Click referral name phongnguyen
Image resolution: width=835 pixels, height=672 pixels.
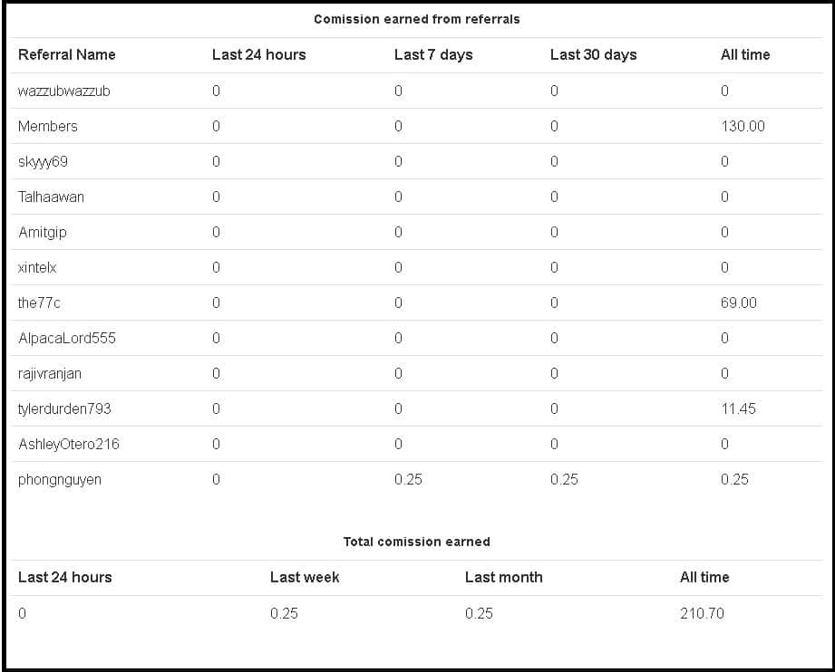tap(60, 479)
